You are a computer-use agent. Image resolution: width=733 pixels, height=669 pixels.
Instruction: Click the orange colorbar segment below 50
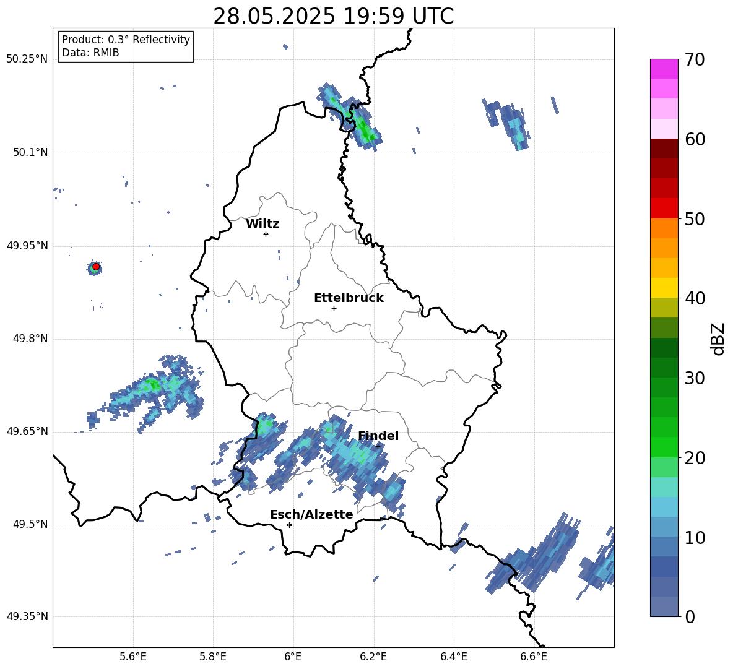664,228
